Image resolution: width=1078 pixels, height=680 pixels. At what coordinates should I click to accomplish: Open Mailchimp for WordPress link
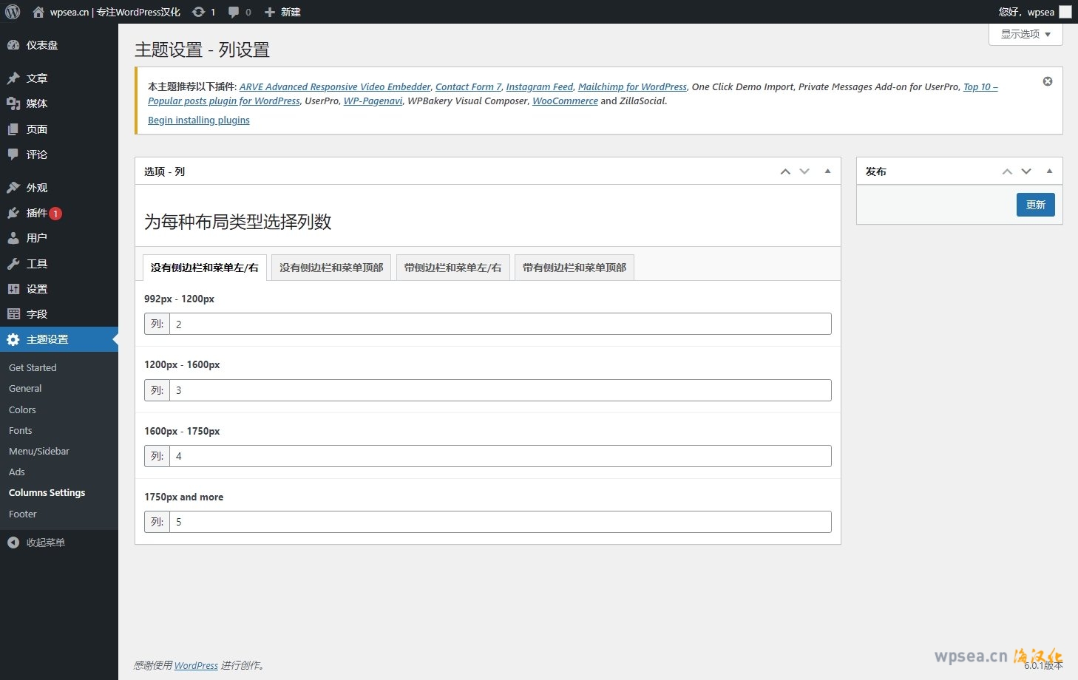pos(632,87)
